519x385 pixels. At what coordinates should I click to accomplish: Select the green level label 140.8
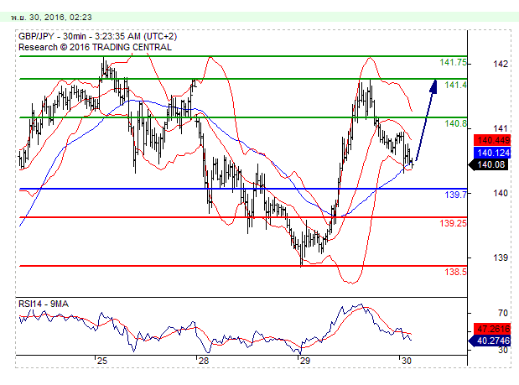coord(456,124)
